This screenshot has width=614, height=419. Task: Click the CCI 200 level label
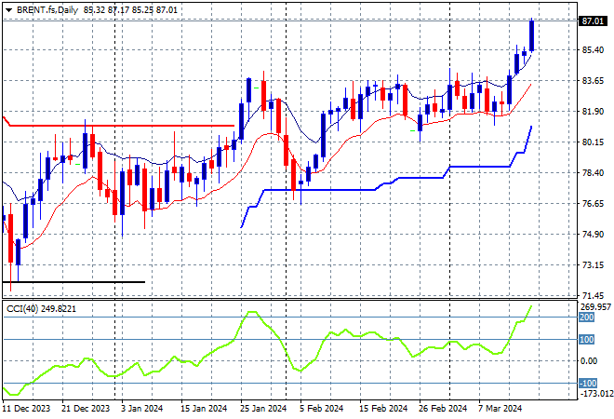click(x=587, y=318)
